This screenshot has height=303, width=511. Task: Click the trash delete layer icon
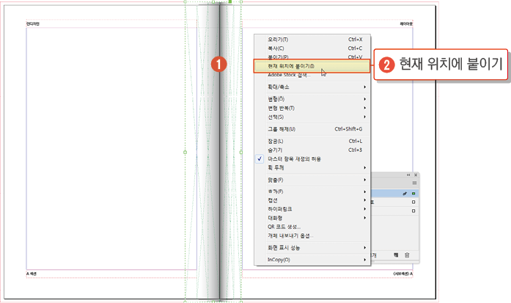point(407,255)
